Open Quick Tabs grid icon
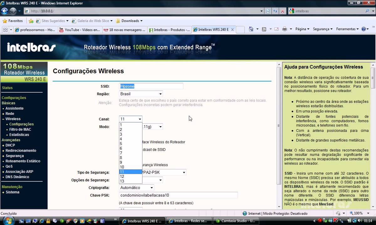The image size is (376, 225). pos(5,30)
